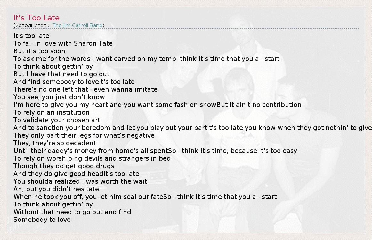Image resolution: width=372 pixels, height=240 pixels.
Task: Click the lyric "But I have that need to go out"
Action: tap(61, 74)
